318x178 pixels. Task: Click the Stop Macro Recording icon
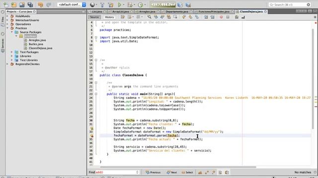click(x=228, y=17)
